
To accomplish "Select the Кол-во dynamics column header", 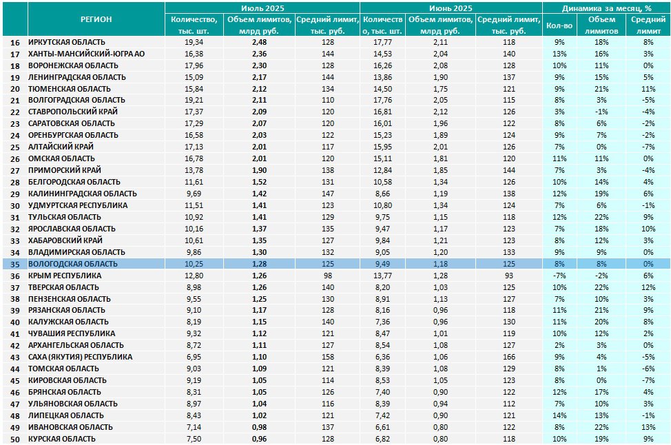I will (x=559, y=25).
